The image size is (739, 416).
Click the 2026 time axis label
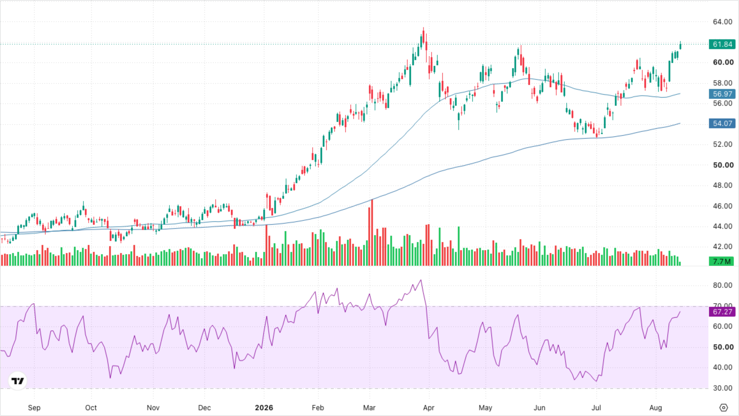pyautogui.click(x=264, y=408)
